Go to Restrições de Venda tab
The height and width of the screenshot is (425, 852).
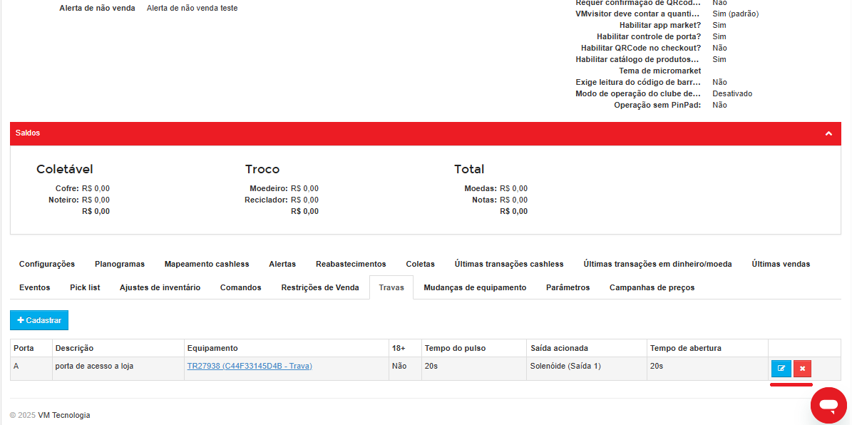(x=320, y=287)
